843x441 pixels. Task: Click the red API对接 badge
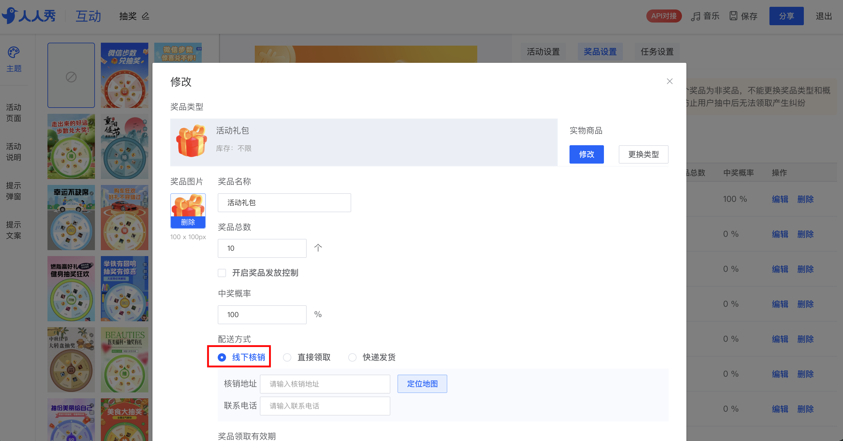tap(664, 16)
